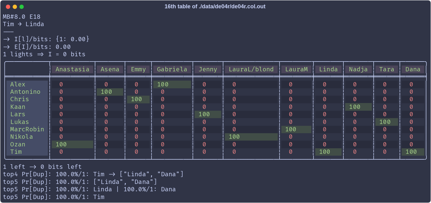Click the 0 cell for Ozan and Dana
431x203 pixels.
pos(413,144)
